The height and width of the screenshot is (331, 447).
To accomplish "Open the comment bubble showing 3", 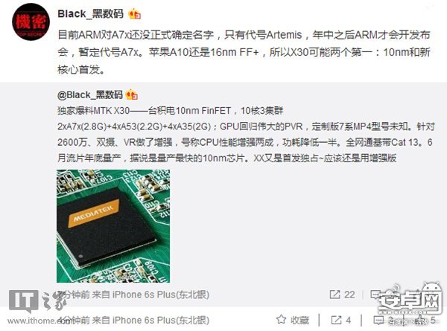I will pyautogui.click(x=378, y=320).
